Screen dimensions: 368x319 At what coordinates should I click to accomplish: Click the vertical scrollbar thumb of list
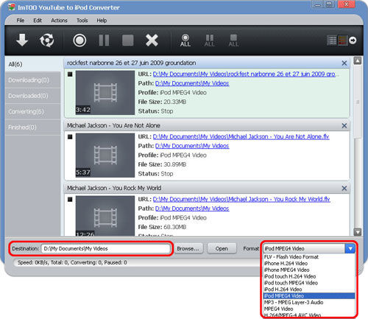click(358, 102)
